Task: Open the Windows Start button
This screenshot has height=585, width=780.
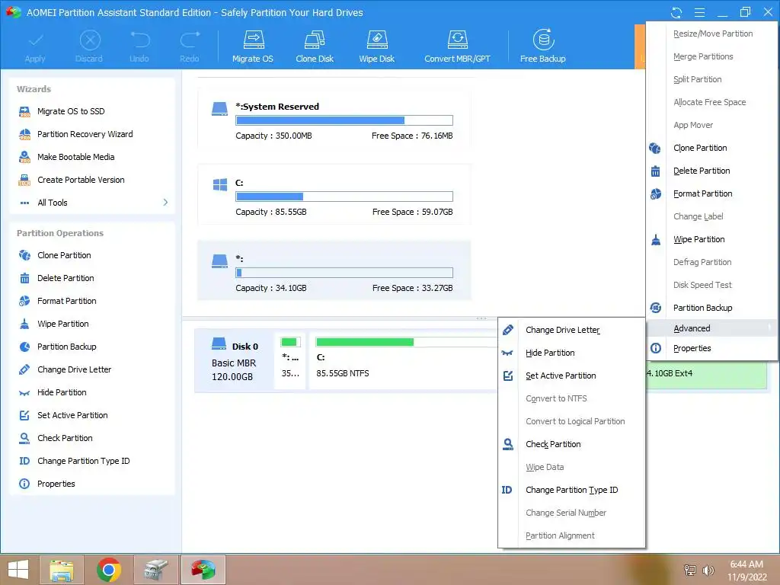Action: (18, 570)
